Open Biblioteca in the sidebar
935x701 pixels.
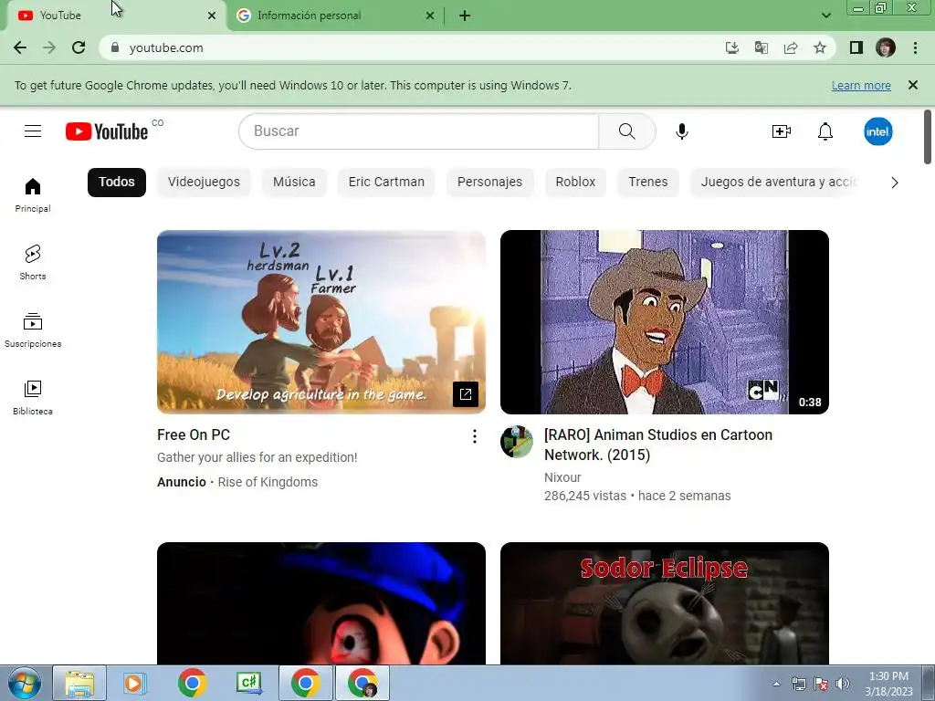click(x=33, y=398)
